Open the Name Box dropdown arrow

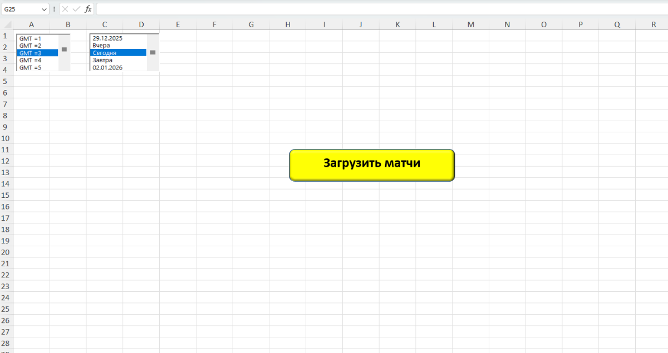[44, 9]
